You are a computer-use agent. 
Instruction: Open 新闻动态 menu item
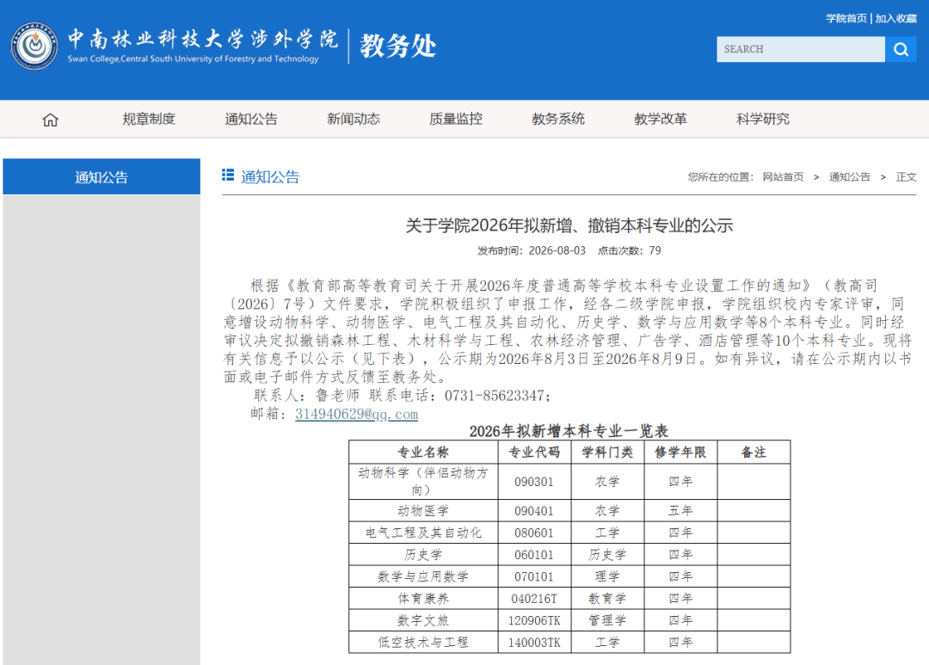pos(354,119)
